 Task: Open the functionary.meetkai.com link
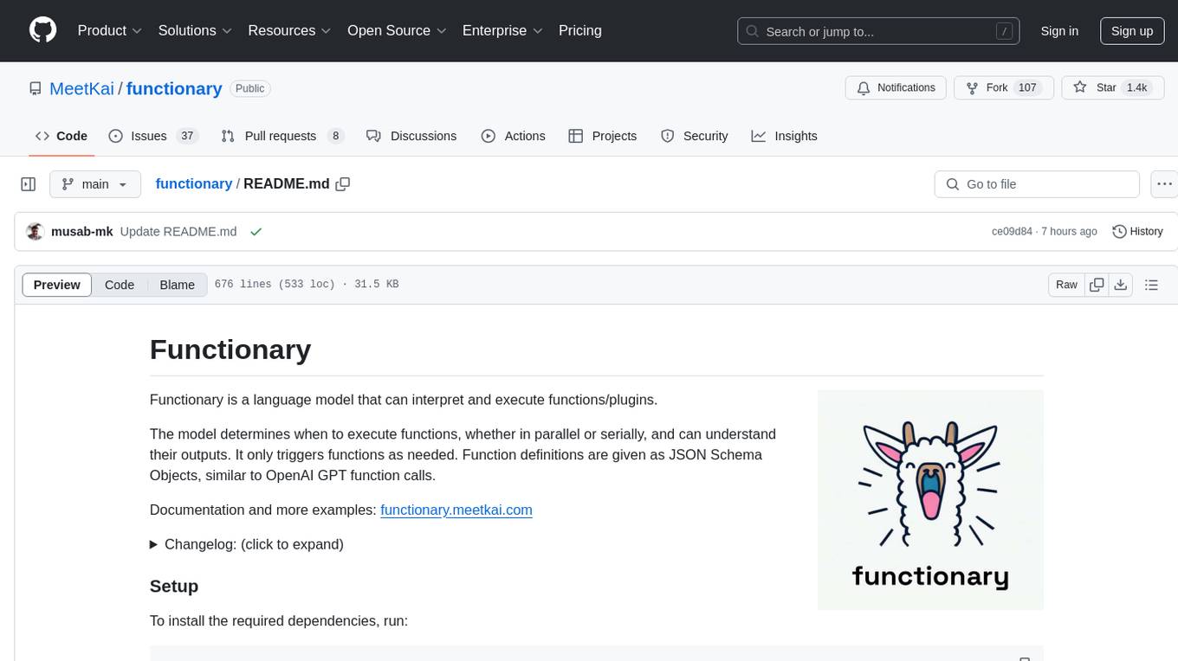(x=456, y=510)
